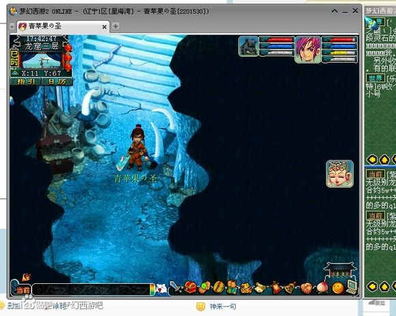
Task: Click the chat message input field
Action: click(91, 289)
